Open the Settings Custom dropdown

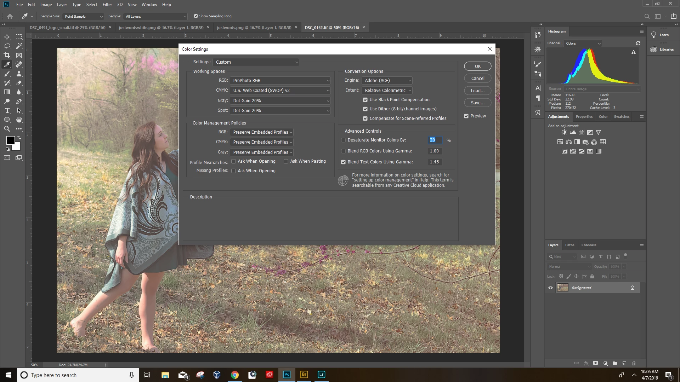click(x=256, y=62)
